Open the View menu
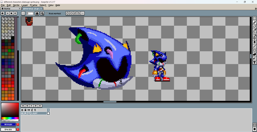Viewport: 257px width, 132px height. pyautogui.click(x=51, y=5)
